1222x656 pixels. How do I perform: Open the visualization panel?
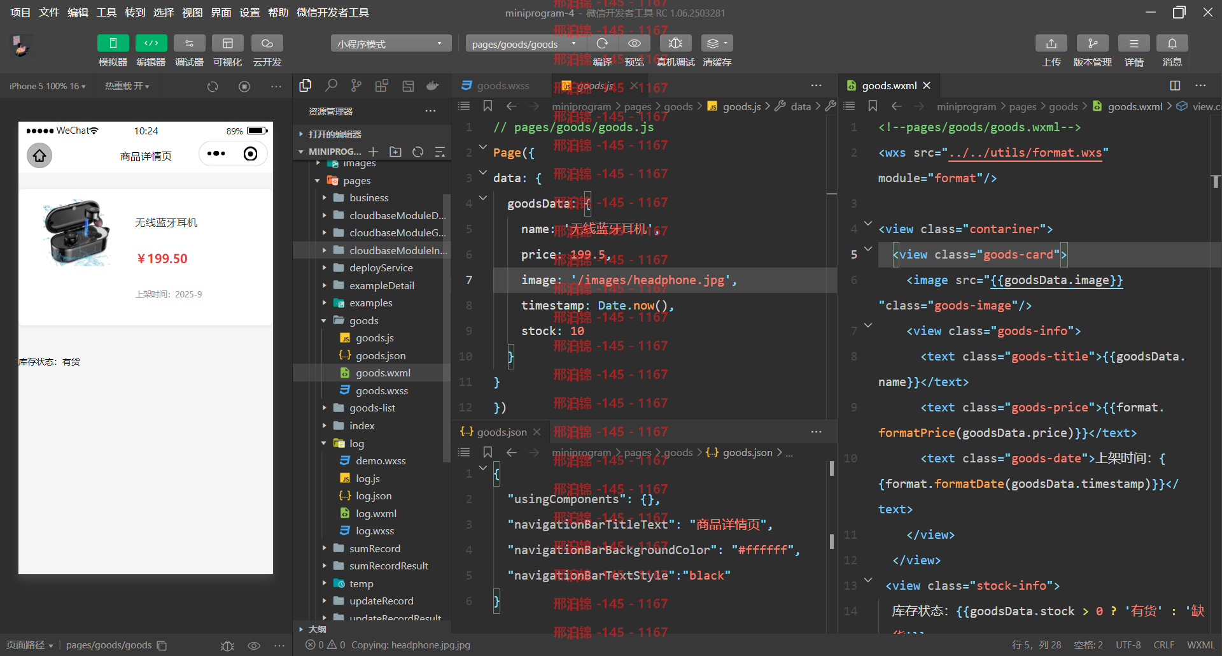227,43
